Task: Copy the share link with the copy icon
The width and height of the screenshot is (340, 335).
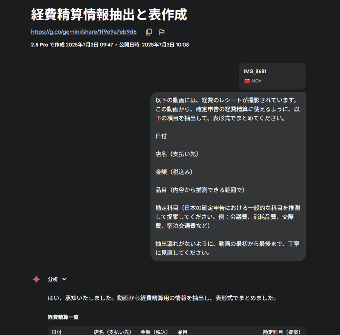Action: tap(149, 32)
